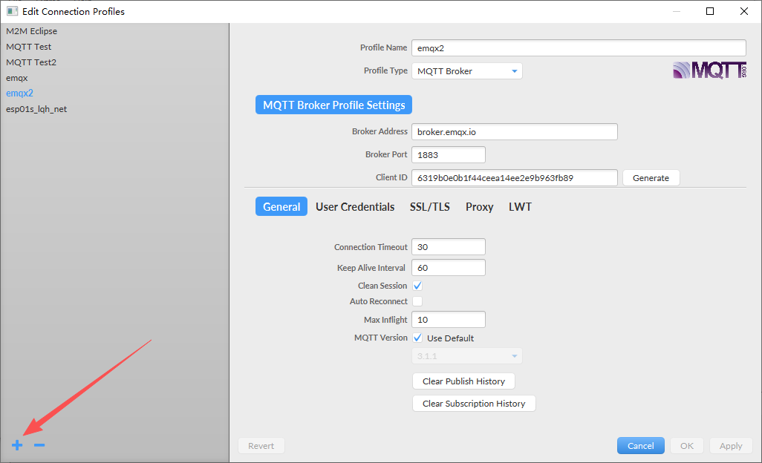
Task: Toggle the Clean Session checkbox
Action: click(417, 286)
